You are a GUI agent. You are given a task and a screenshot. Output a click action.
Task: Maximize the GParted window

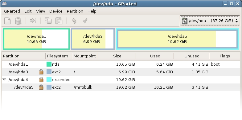tap(232, 4)
